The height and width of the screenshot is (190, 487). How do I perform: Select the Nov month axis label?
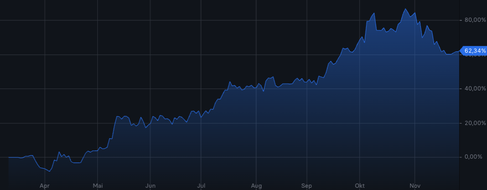(x=415, y=185)
